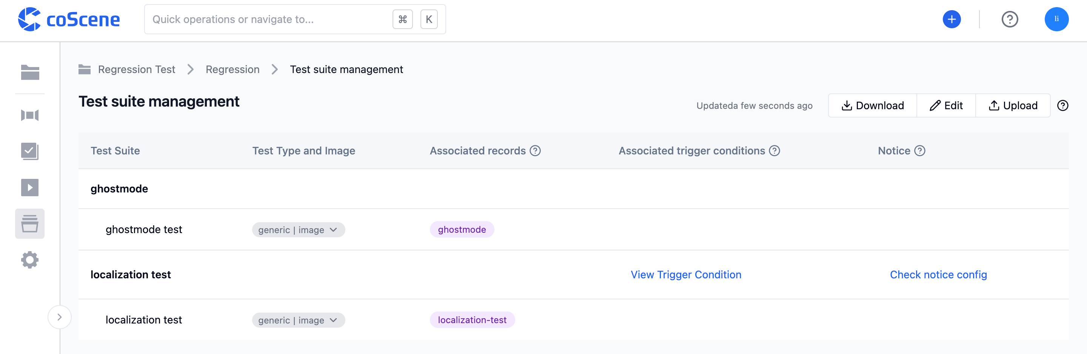Click the Test Type and Image column header
The image size is (1087, 354).
303,151
